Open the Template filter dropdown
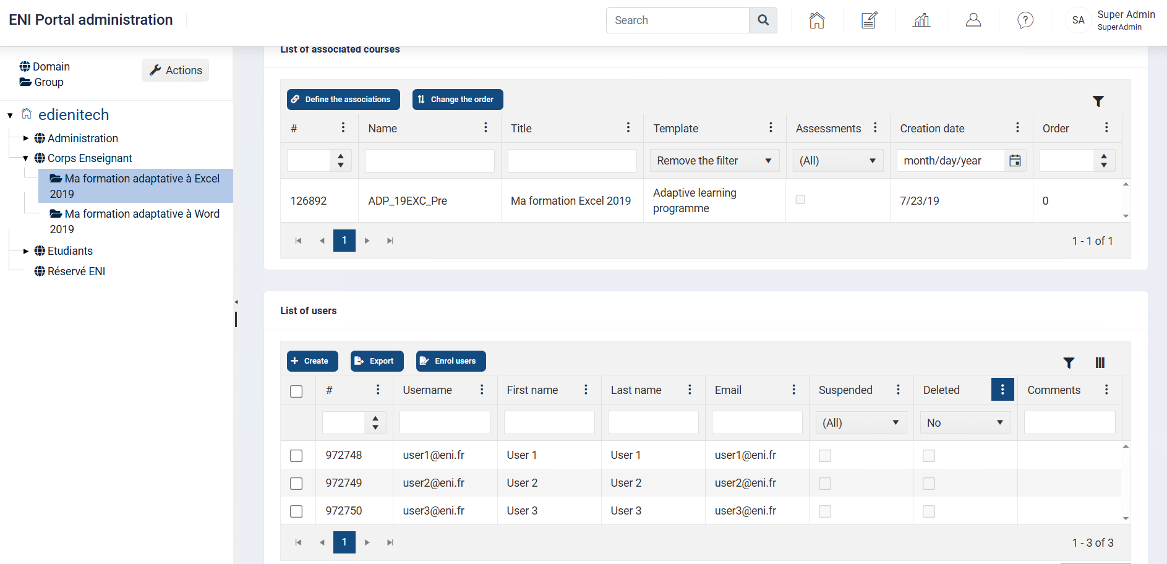1167x564 pixels. point(714,161)
